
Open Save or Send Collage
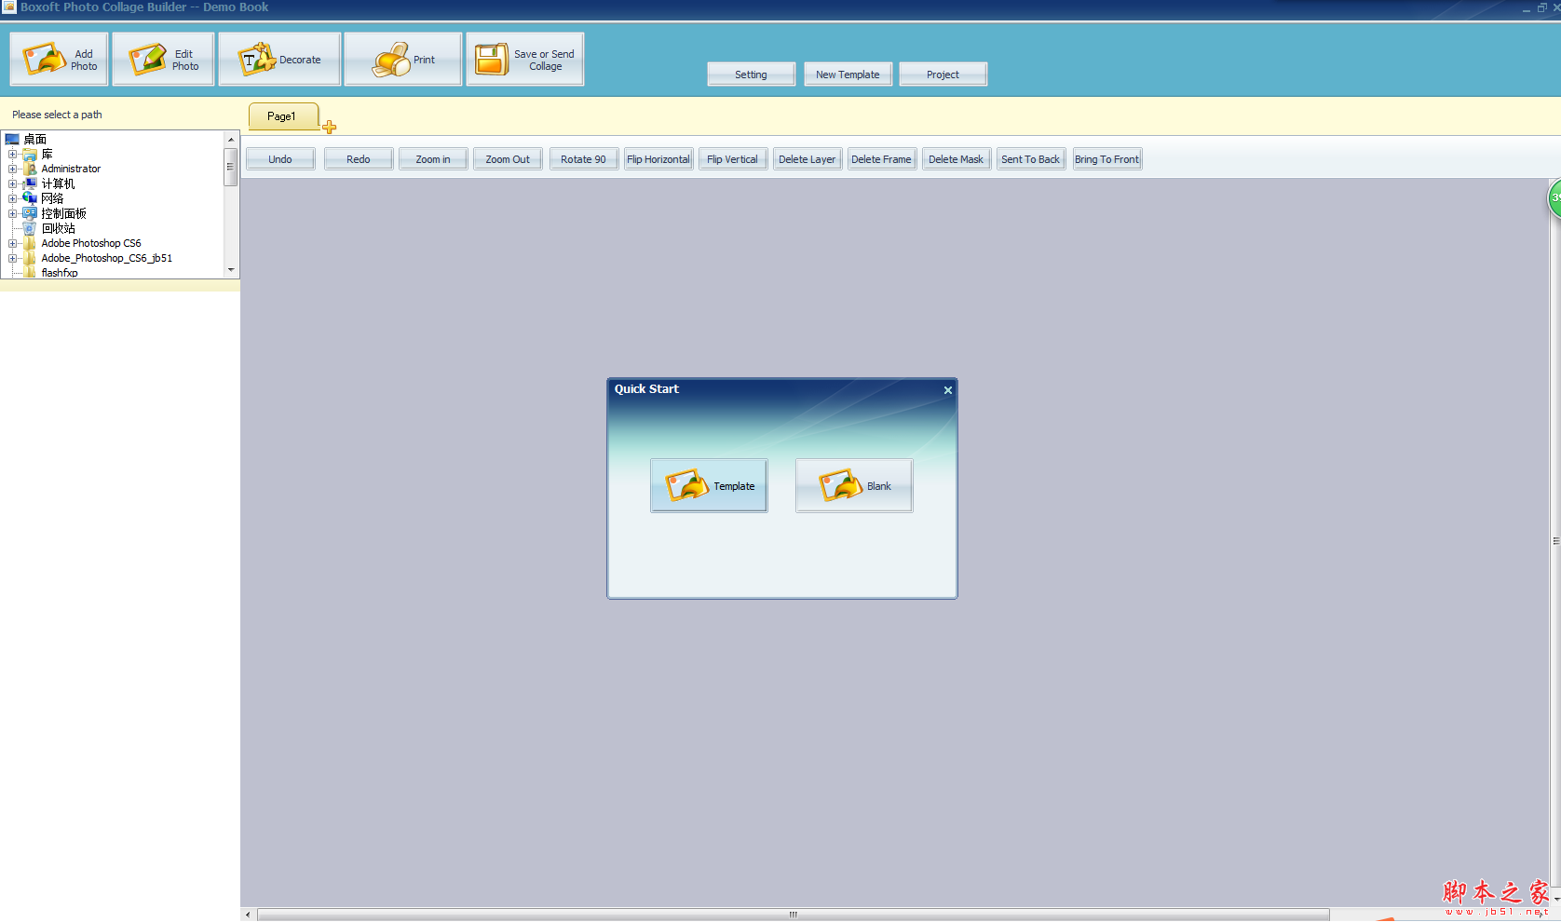(525, 60)
